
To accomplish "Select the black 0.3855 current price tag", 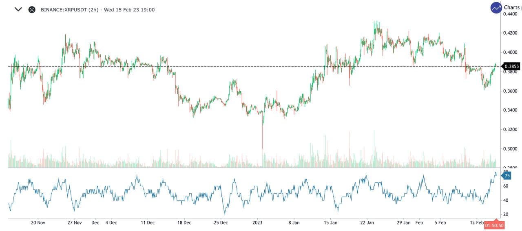I will [x=511, y=66].
